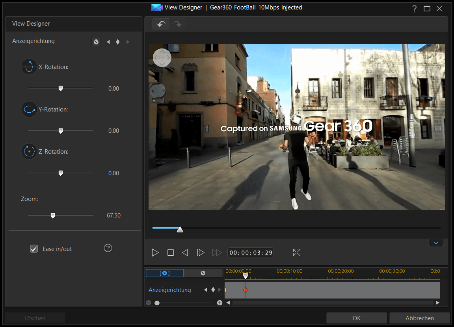The height and width of the screenshot is (327, 454).
Task: Open help with title bar question mark
Action: click(x=414, y=9)
